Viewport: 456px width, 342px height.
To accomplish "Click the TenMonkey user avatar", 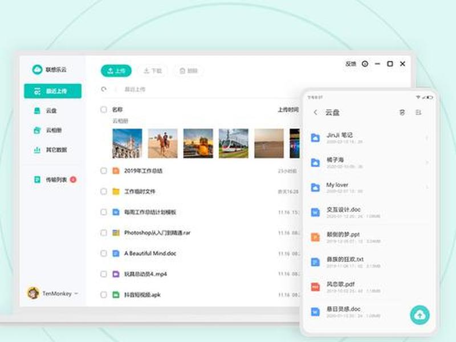I will 34,293.
